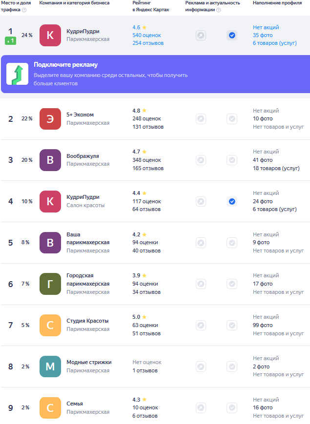Click the Модные стрижки company name

tap(89, 362)
